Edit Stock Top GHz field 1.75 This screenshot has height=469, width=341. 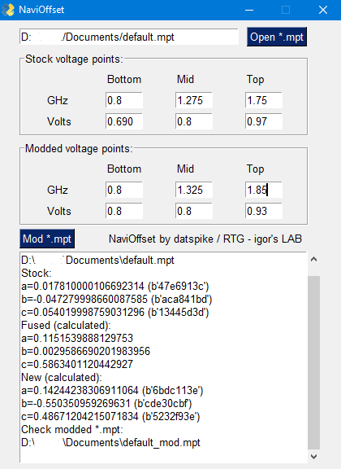pos(263,100)
